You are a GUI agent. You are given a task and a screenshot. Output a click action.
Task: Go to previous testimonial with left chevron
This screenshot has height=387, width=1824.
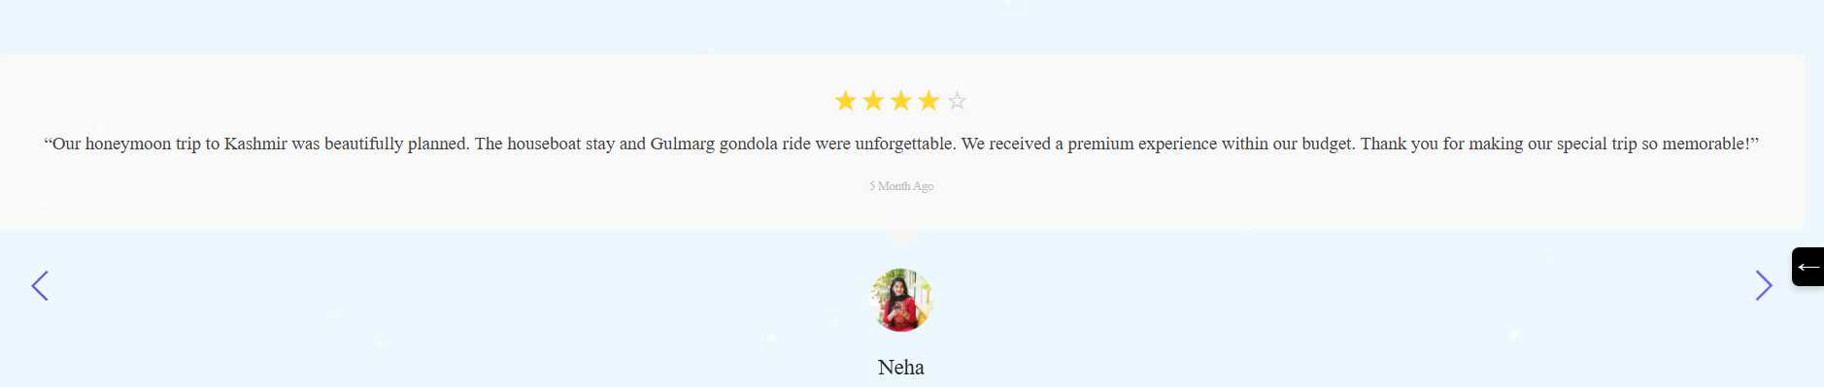coord(40,285)
